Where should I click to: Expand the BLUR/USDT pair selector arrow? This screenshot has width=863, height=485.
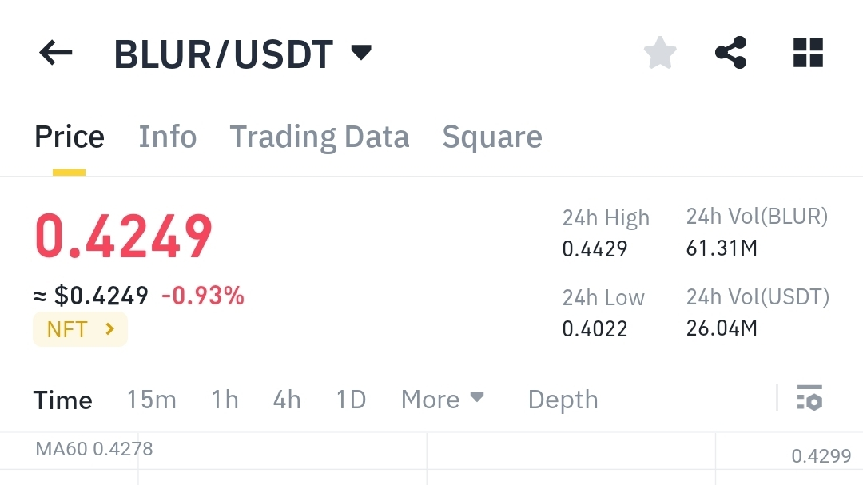[x=362, y=52]
